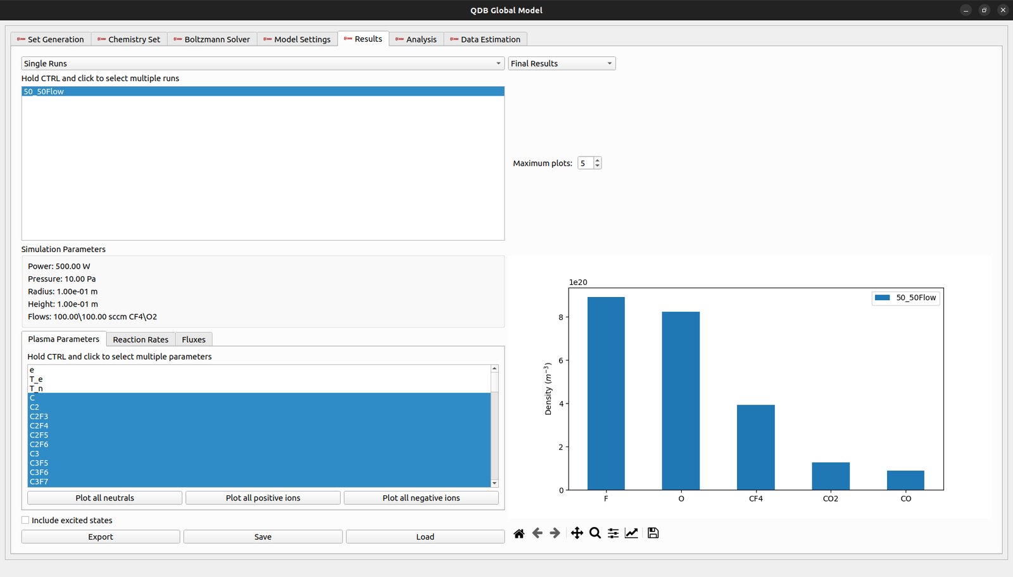The image size is (1013, 577).
Task: Increase the Maximum plots value
Action: click(x=597, y=160)
